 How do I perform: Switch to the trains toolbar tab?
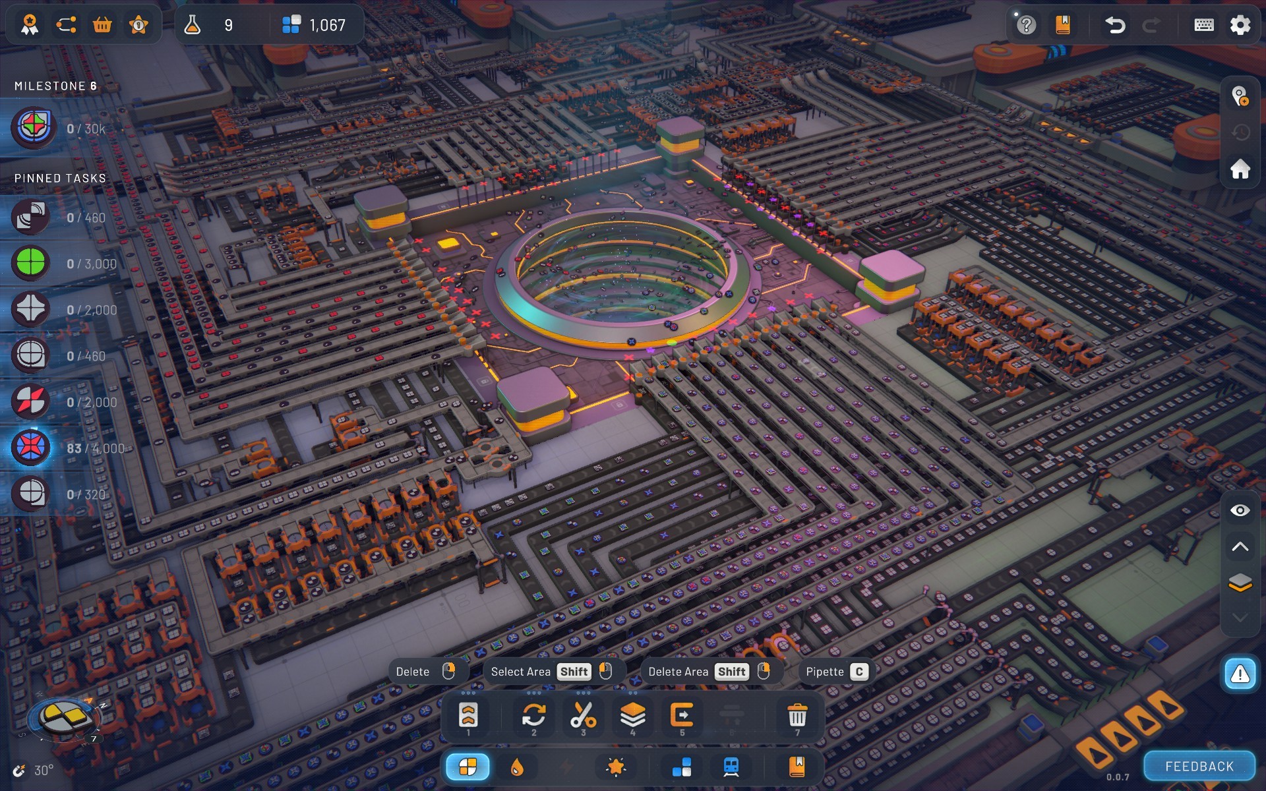point(731,767)
